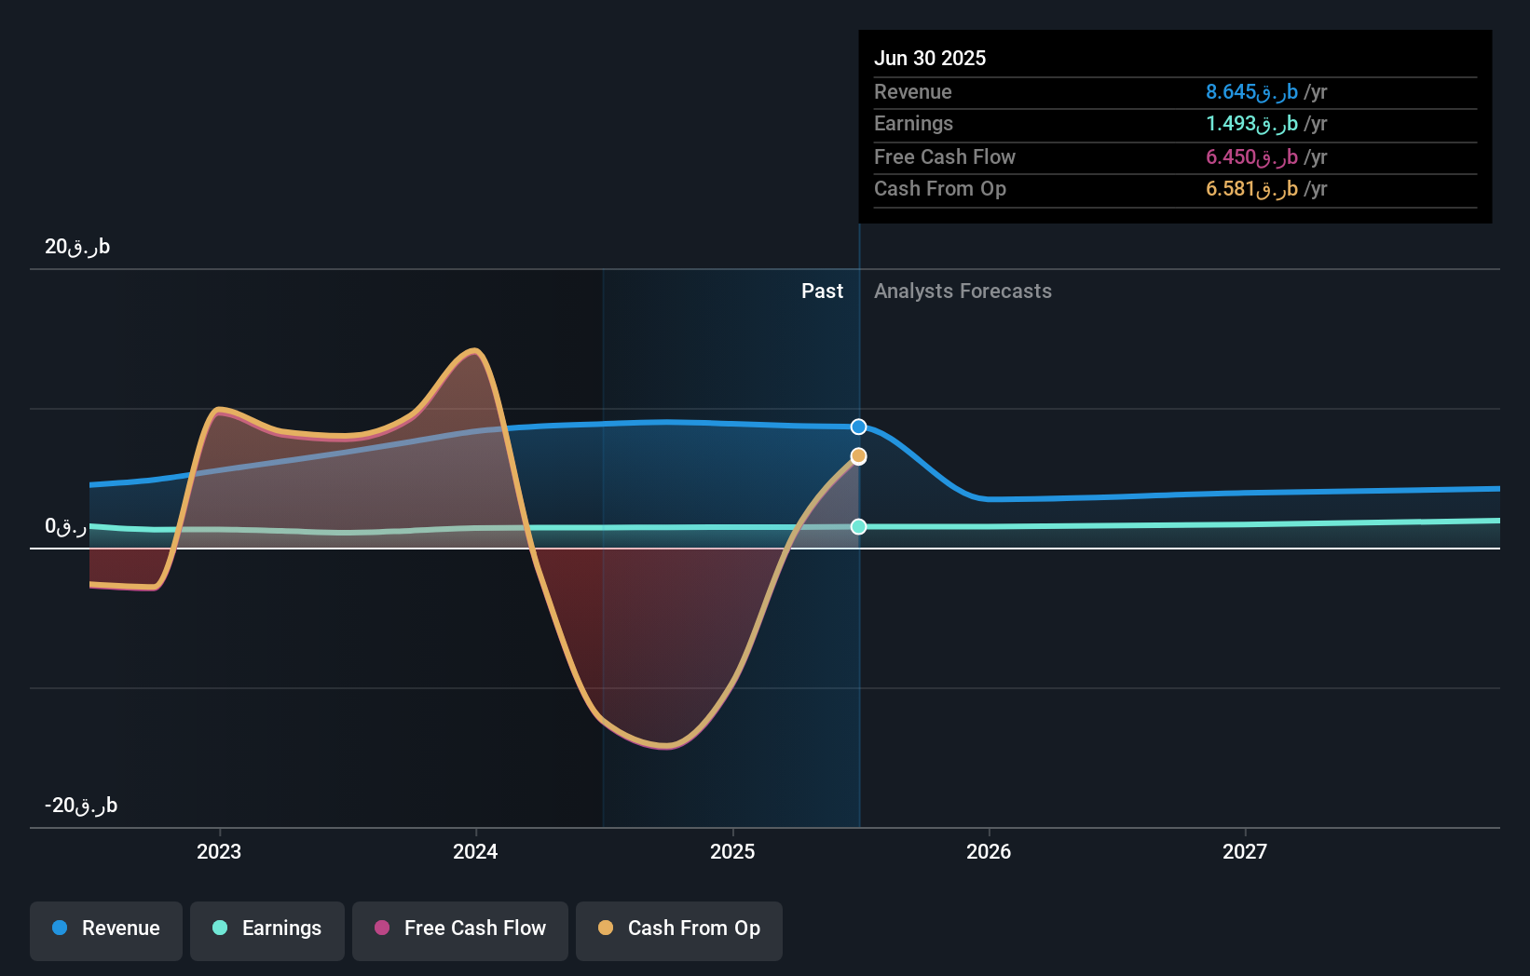Select the orange Cash From Op data point
The width and height of the screenshot is (1530, 976).
pyautogui.click(x=858, y=456)
